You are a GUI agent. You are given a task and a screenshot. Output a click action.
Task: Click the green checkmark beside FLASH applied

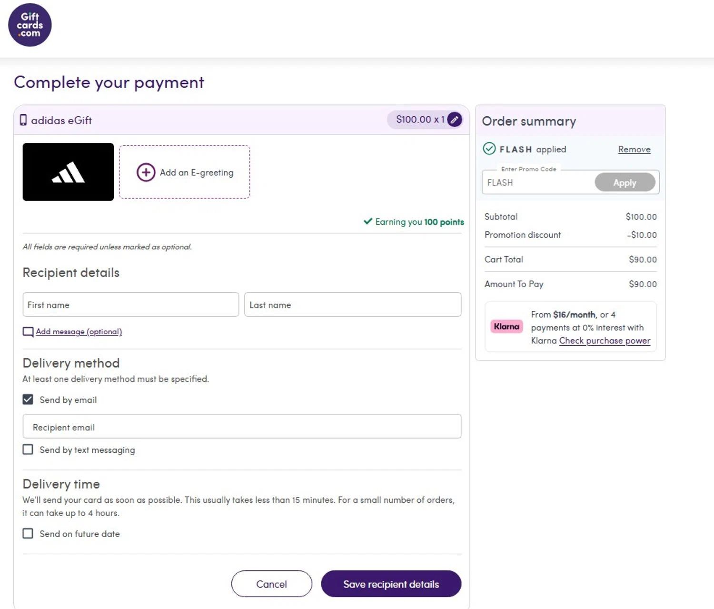pos(489,149)
